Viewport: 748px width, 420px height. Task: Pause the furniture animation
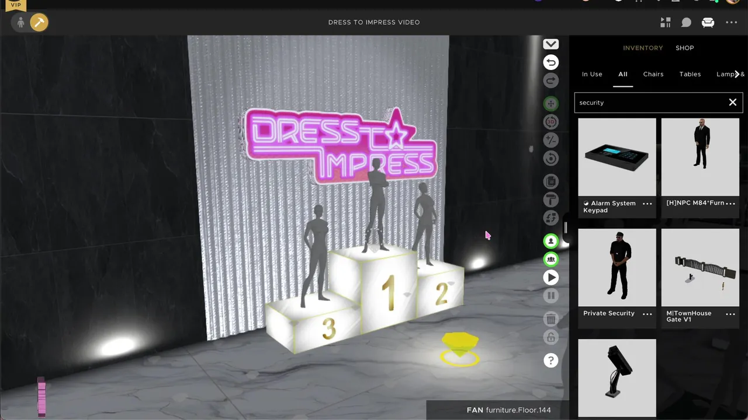550,296
